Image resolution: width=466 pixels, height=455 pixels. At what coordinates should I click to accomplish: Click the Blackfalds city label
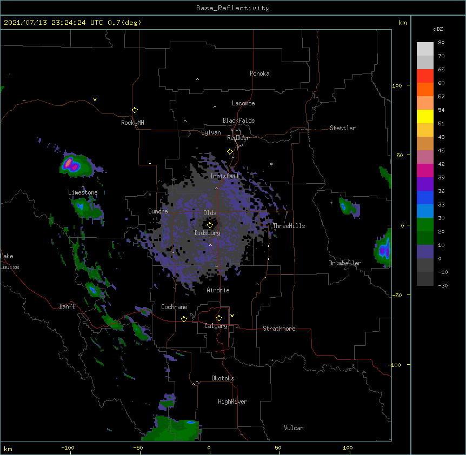click(x=238, y=121)
